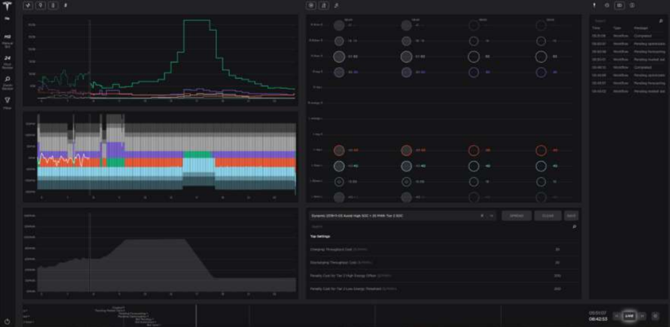670x327 pixels.
Task: Click the search icon in the log panel
Action: click(x=660, y=21)
